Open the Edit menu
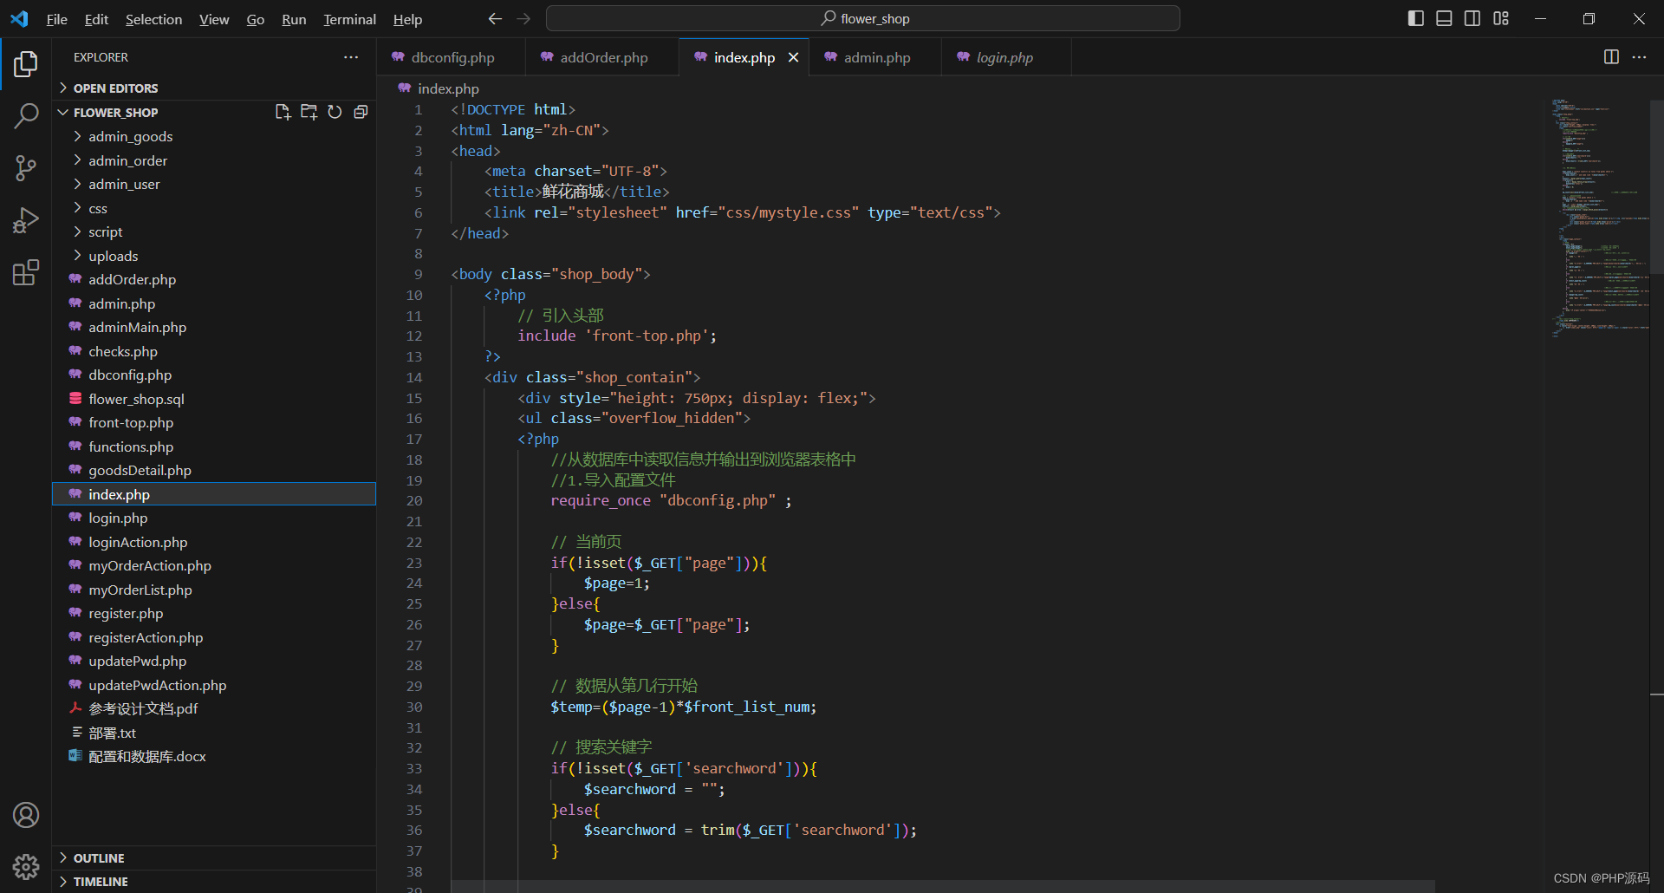The height and width of the screenshot is (893, 1664). pyautogui.click(x=96, y=19)
